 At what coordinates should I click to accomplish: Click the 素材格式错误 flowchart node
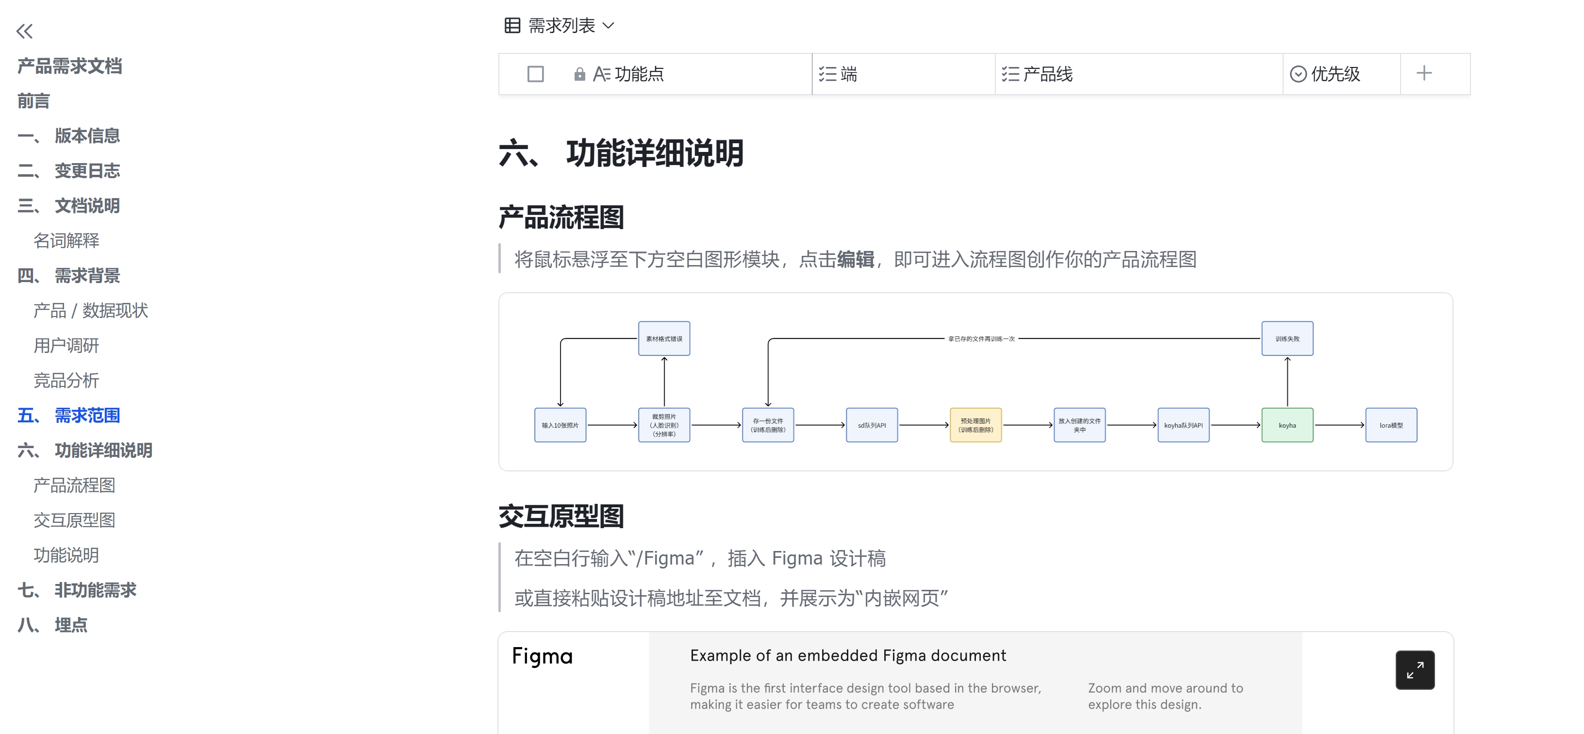point(664,338)
